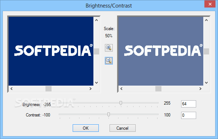Image resolution: width=218 pixels, height=139 pixels.
Task: Click the right arrow of the adjusted preview's scrollbar
Action: [200, 88]
